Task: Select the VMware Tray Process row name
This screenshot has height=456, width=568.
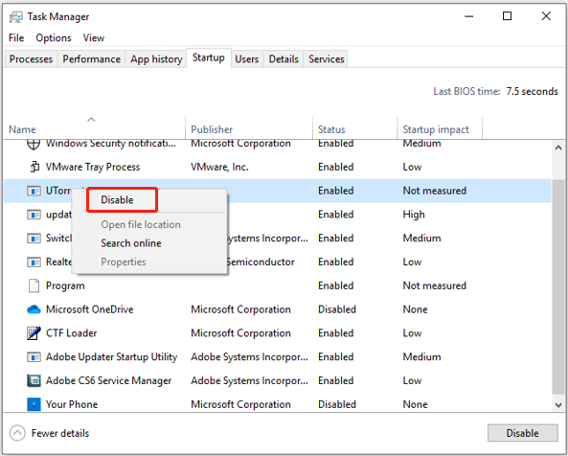Action: 93,167
